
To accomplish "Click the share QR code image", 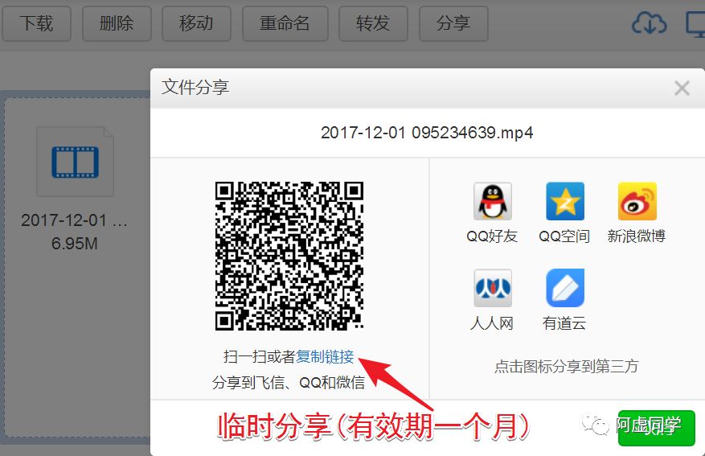I will [x=289, y=256].
